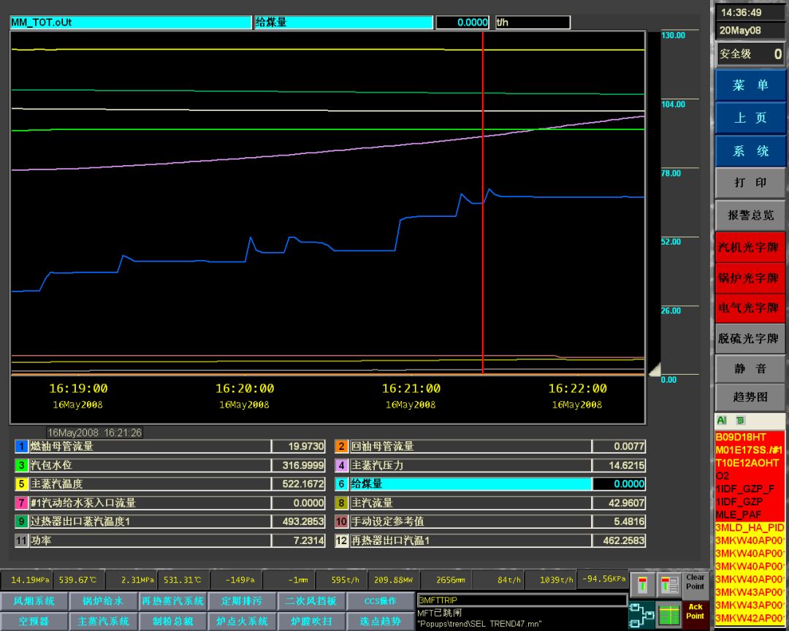The image size is (789, 631).
Task: Open the 制粉总貌 screen
Action: (172, 622)
